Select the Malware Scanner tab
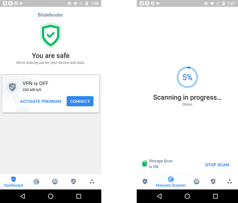This screenshot has height=203, width=238. pos(171,182)
